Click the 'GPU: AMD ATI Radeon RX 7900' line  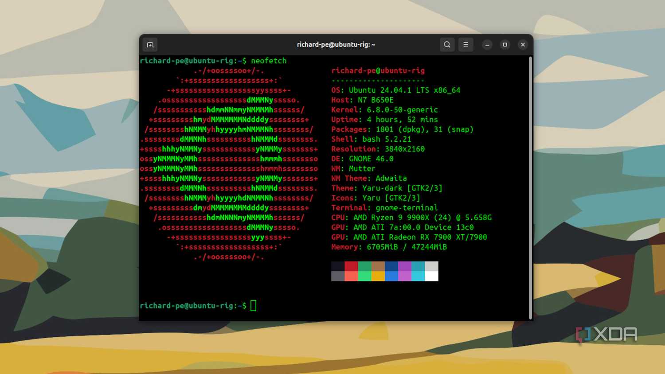coord(409,237)
